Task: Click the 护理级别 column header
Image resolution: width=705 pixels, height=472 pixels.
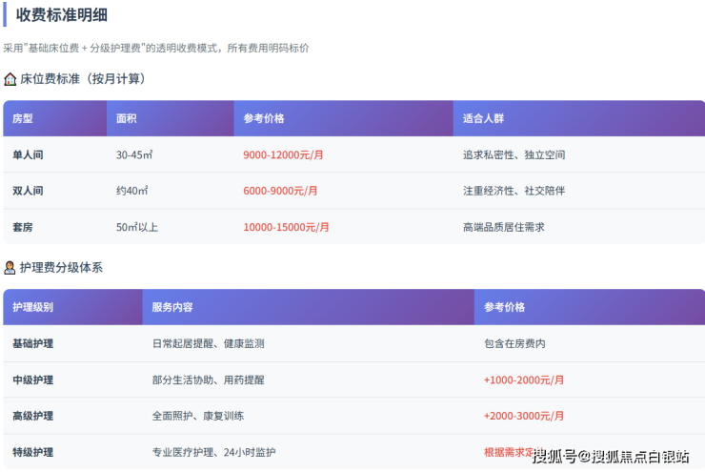Action: click(33, 308)
